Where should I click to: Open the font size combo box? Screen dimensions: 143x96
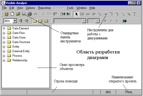point(93,21)
